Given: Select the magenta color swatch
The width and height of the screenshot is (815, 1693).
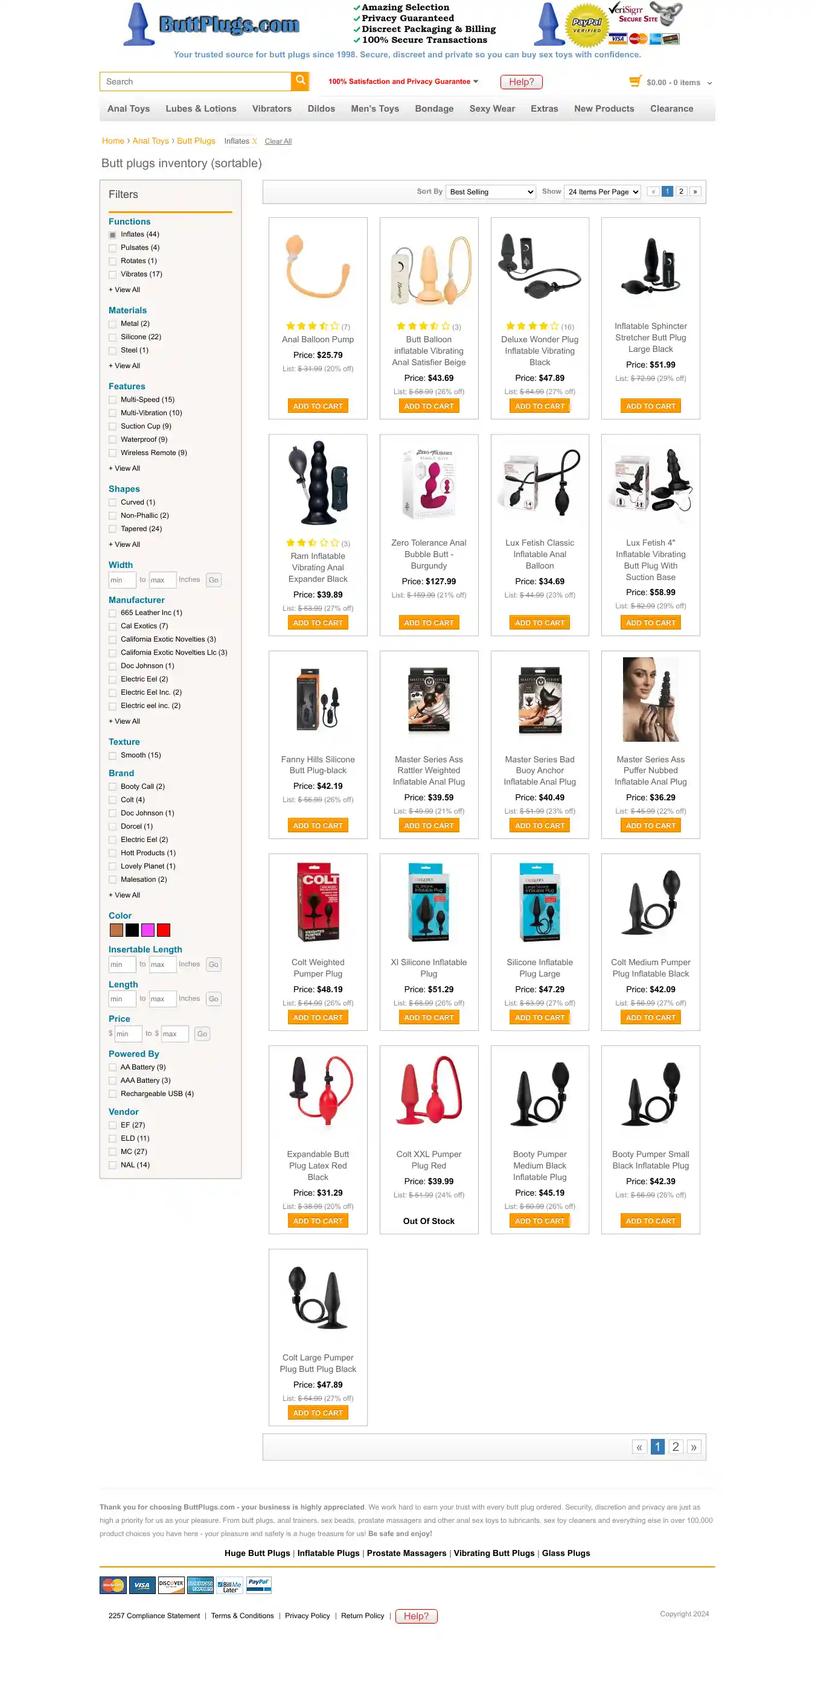Looking at the screenshot, I should pyautogui.click(x=148, y=930).
